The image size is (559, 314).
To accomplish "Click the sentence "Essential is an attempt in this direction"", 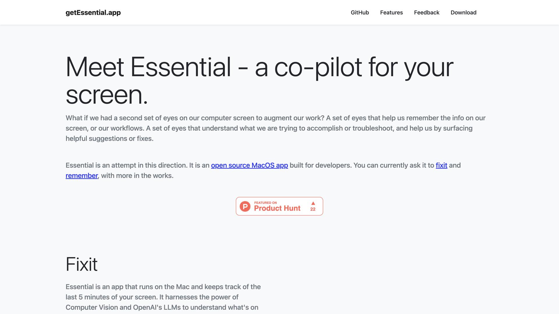I will tap(126, 165).
